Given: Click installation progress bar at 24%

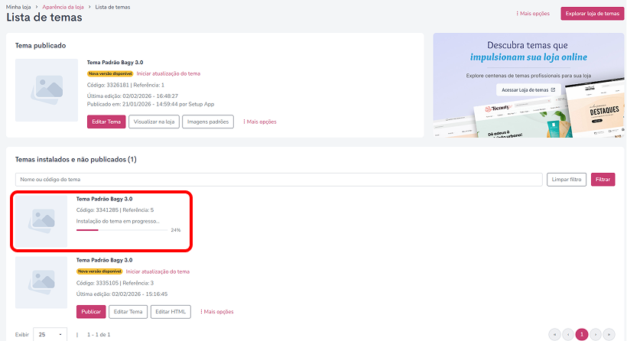Looking at the screenshot, I should click(x=122, y=230).
